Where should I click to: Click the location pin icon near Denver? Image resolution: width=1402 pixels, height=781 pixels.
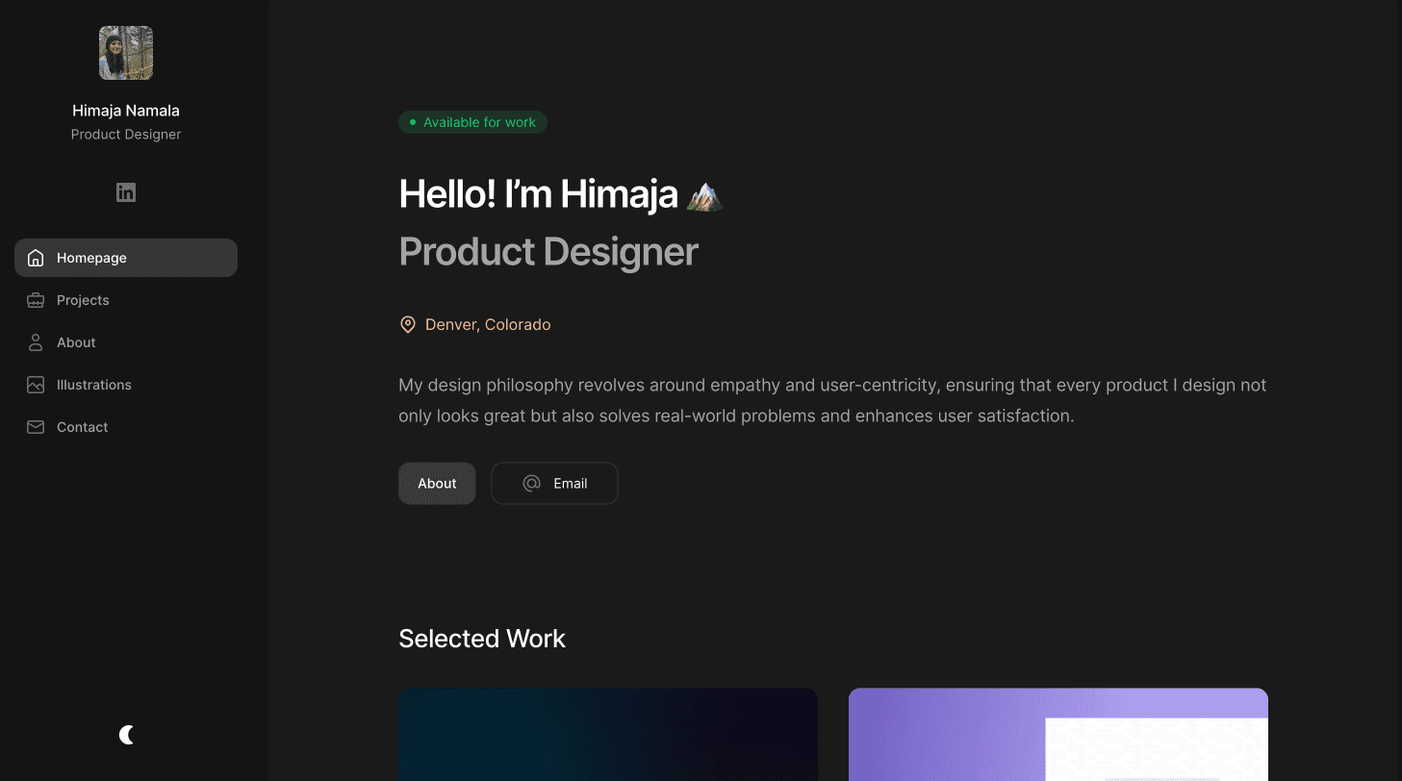407,324
